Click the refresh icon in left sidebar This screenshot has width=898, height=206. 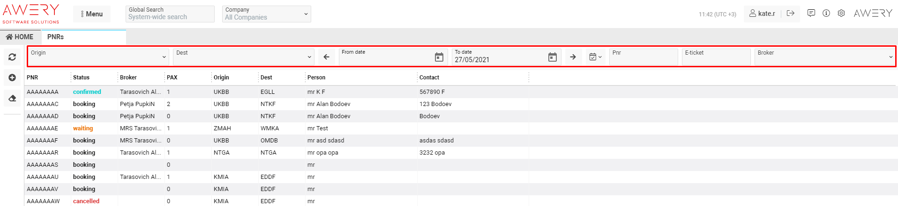12,57
